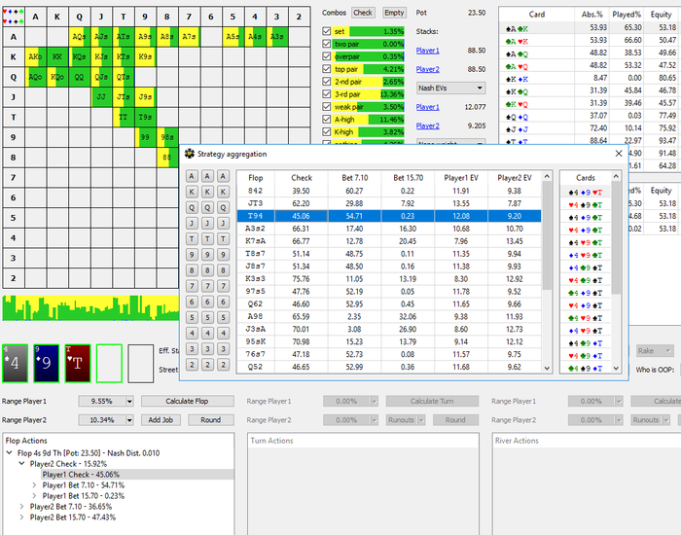Click the flop Round button
Screen dimensions: 681x535
coord(211,420)
